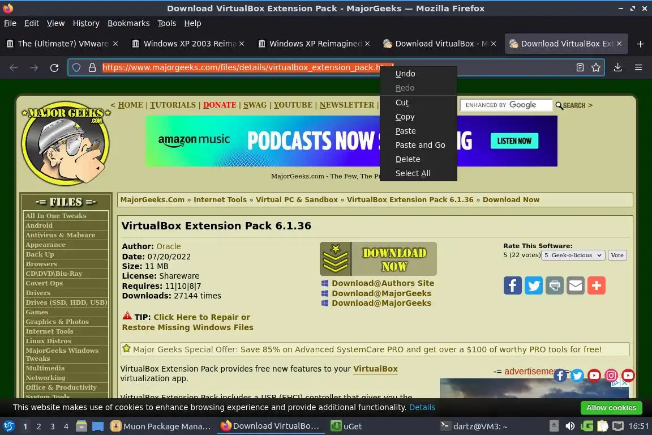Click the email share envelope icon

pyautogui.click(x=576, y=285)
